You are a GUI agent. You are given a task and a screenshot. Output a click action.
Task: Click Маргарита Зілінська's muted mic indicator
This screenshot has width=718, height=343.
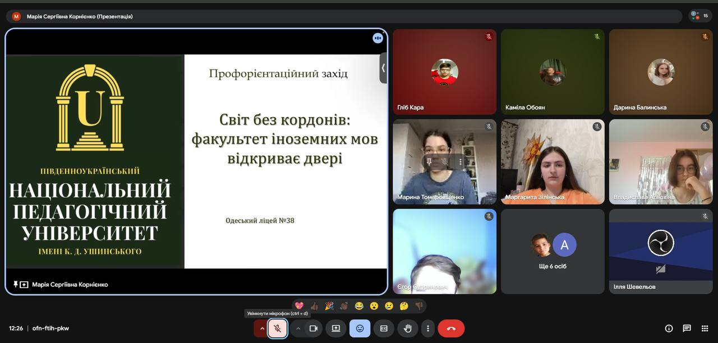597,127
